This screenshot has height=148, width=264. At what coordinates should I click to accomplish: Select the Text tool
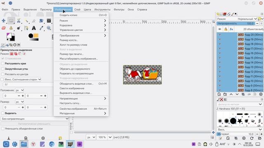(34, 28)
